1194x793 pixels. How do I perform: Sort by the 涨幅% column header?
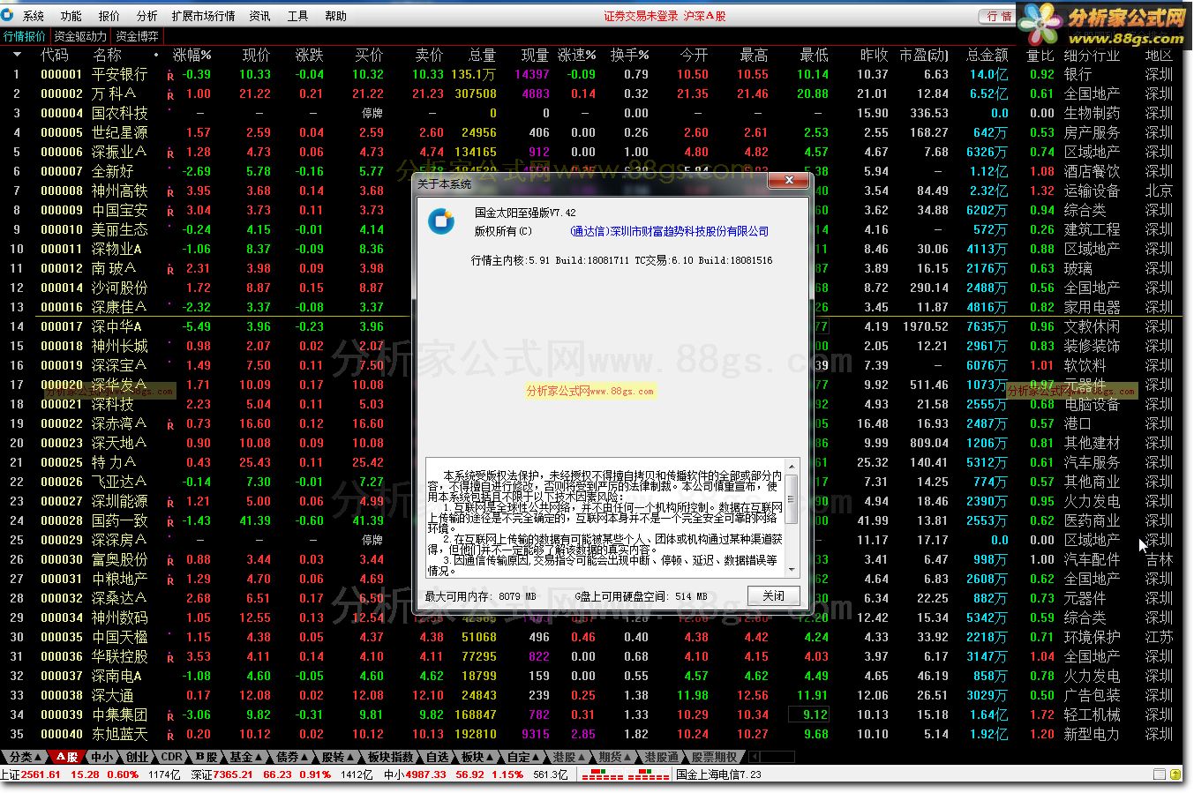(191, 55)
